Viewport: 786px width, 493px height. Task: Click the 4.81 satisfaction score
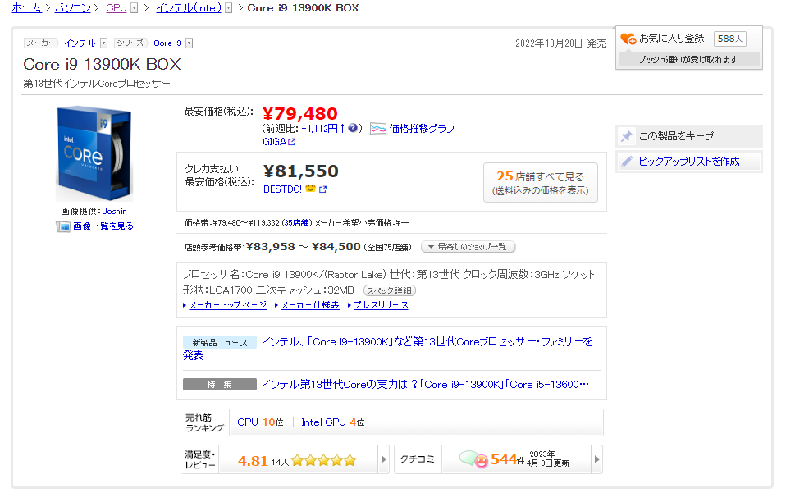click(253, 460)
